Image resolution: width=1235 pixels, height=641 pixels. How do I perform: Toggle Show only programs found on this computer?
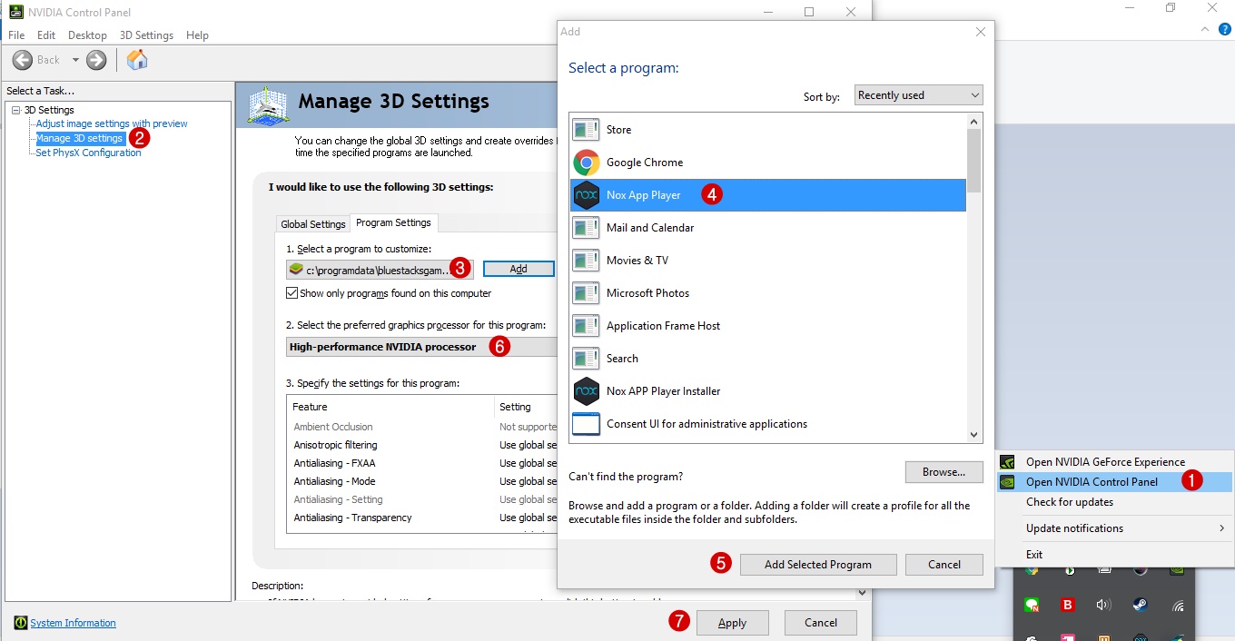(291, 293)
